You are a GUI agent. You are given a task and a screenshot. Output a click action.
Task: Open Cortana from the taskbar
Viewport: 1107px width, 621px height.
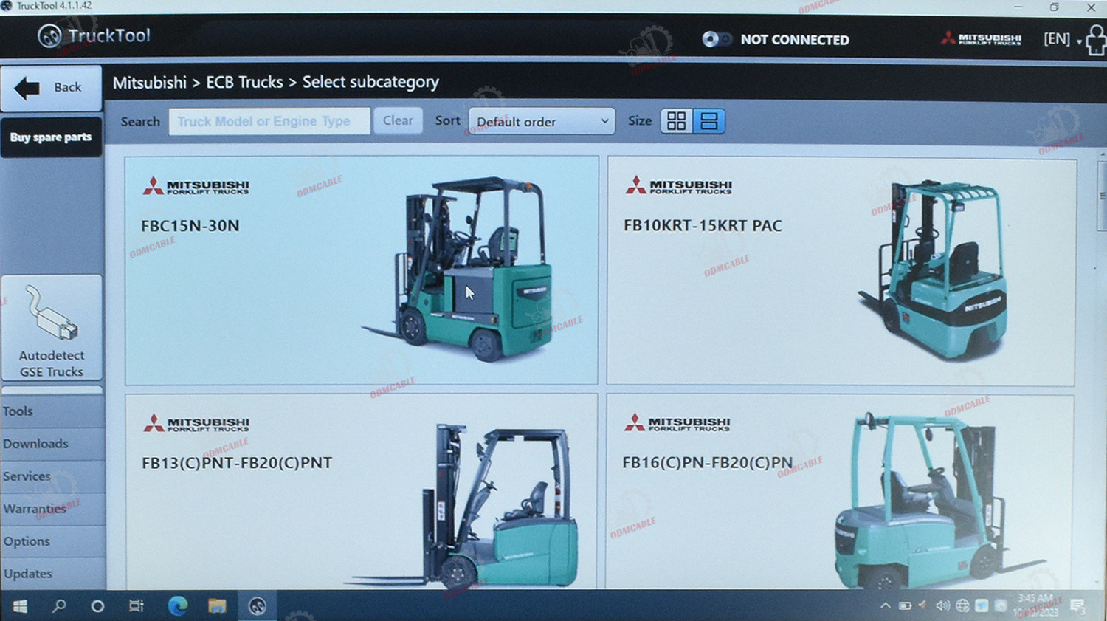click(97, 606)
